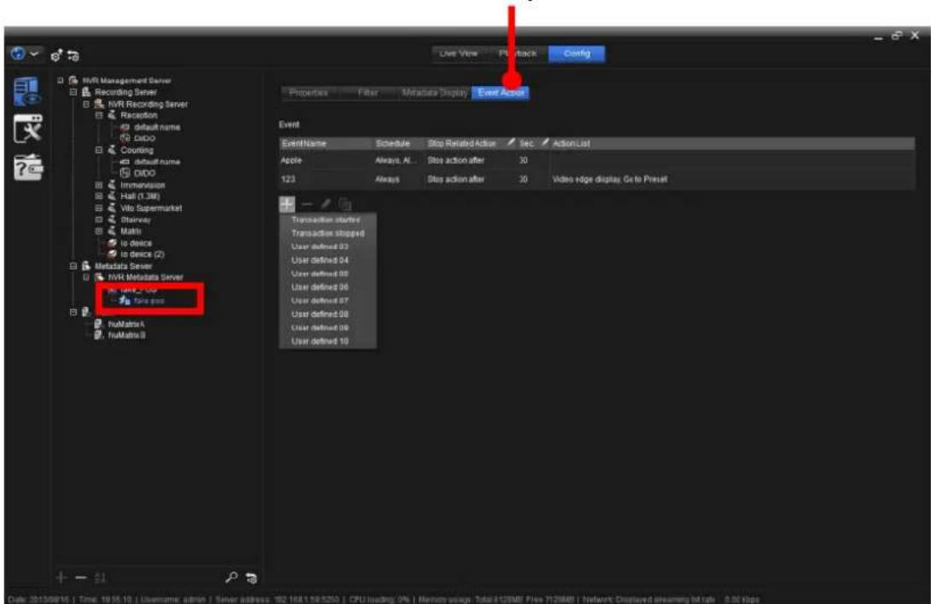Click pencil icon next to Stop Related Action header

pos(511,142)
